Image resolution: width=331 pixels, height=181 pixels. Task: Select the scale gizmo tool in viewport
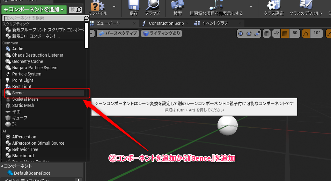pos(257,34)
